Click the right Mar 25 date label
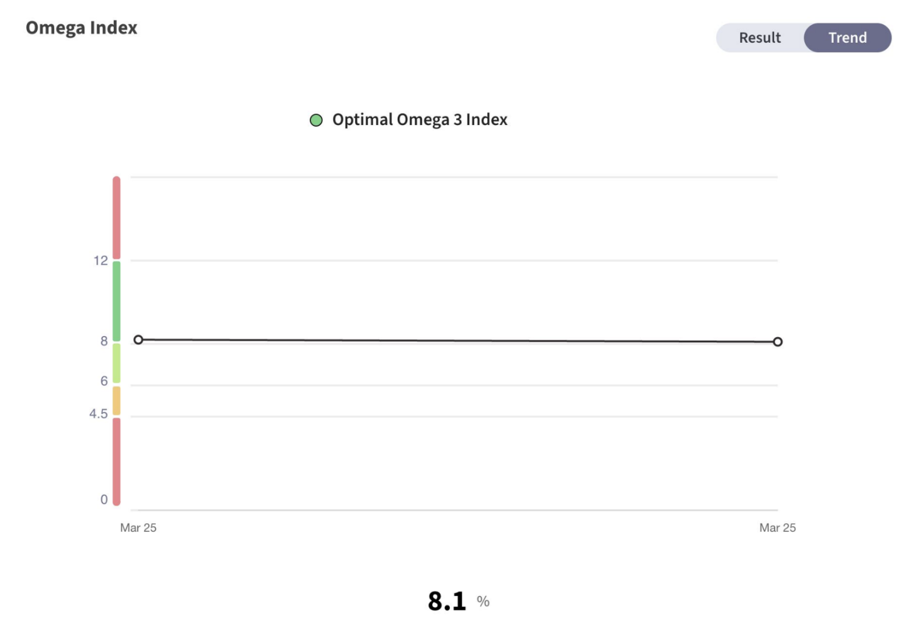Viewport: 911px width, 628px height. pyautogui.click(x=777, y=528)
